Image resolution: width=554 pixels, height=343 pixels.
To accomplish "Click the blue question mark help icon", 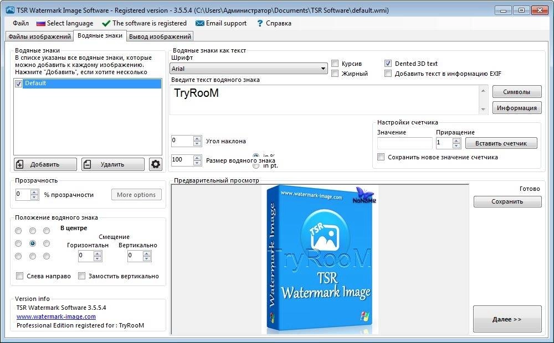I will 260,24.
